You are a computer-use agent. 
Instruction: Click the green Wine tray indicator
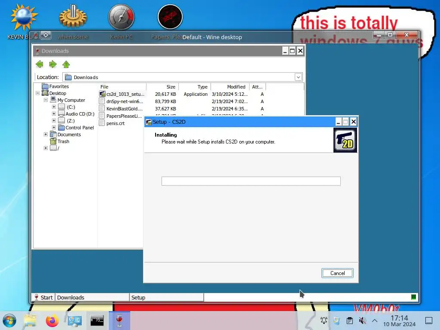click(413, 297)
